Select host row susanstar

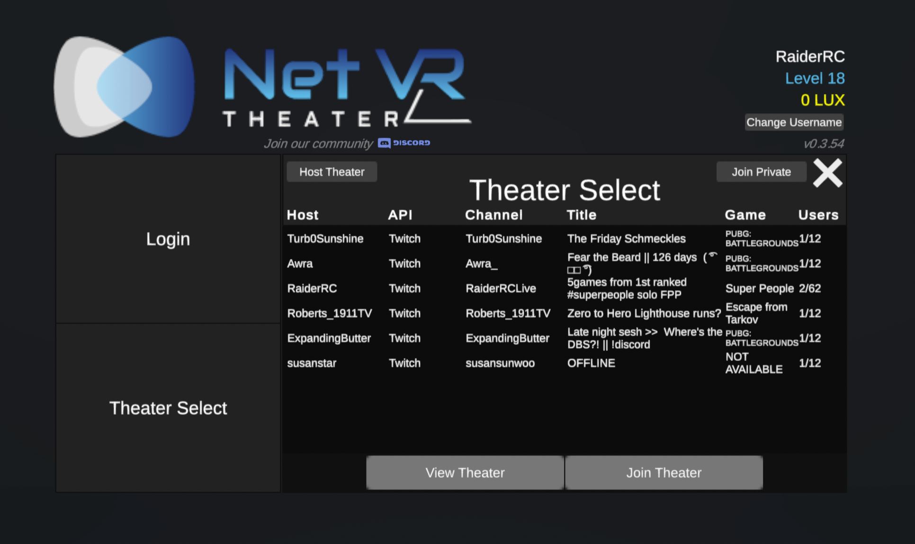coord(564,363)
